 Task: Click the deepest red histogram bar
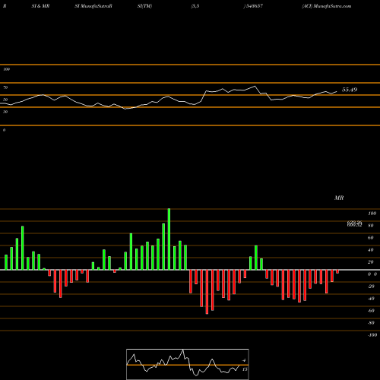(207, 292)
